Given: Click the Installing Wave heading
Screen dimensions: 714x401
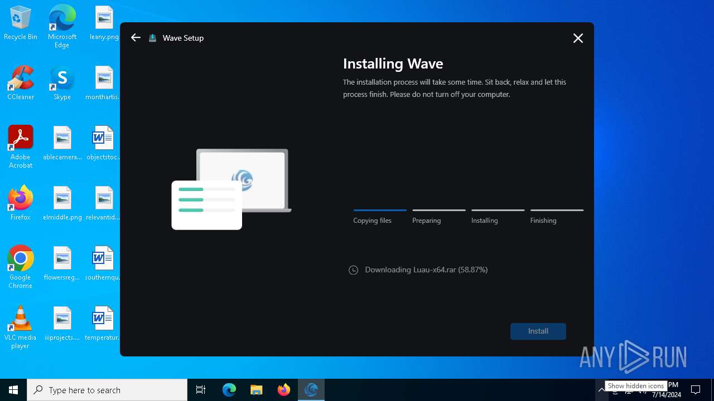Looking at the screenshot, I should (x=393, y=63).
